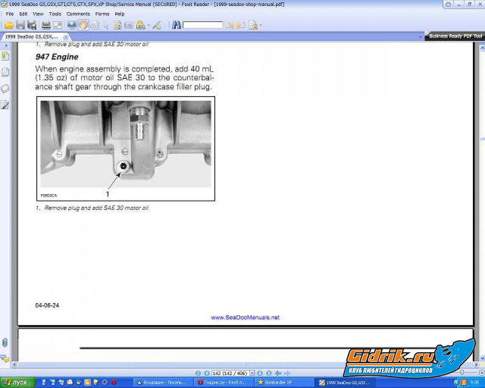
Task: Open the Forms menu
Action: (102, 13)
